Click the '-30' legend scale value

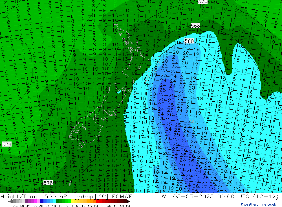point(40,206)
